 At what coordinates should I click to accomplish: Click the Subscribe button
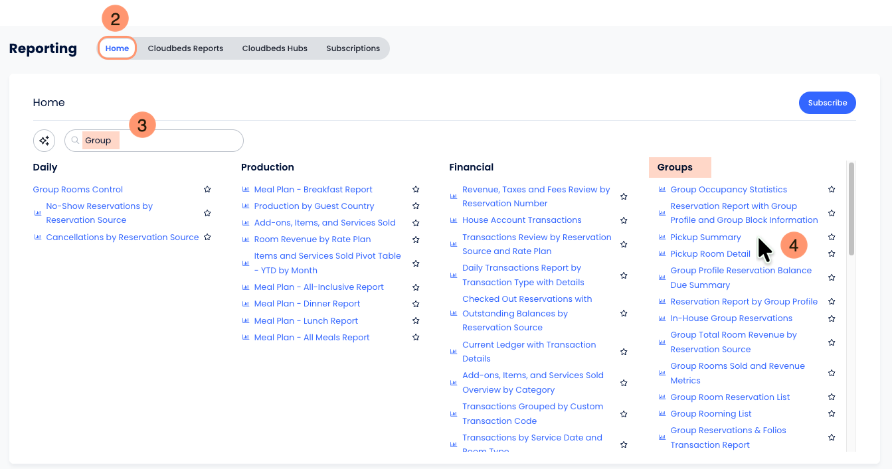(x=828, y=103)
